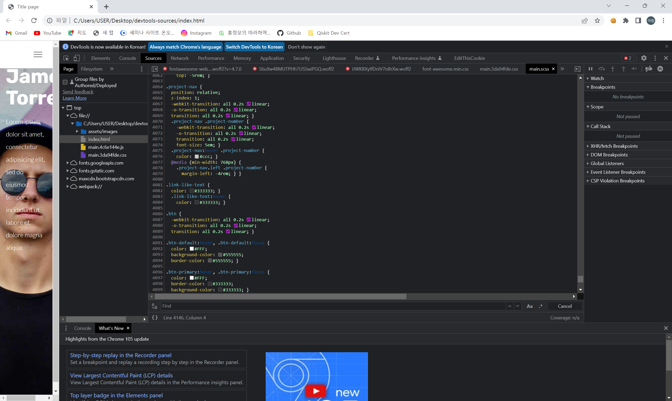Hide the Sources navigator pane
This screenshot has width=672, height=401.
click(155, 69)
